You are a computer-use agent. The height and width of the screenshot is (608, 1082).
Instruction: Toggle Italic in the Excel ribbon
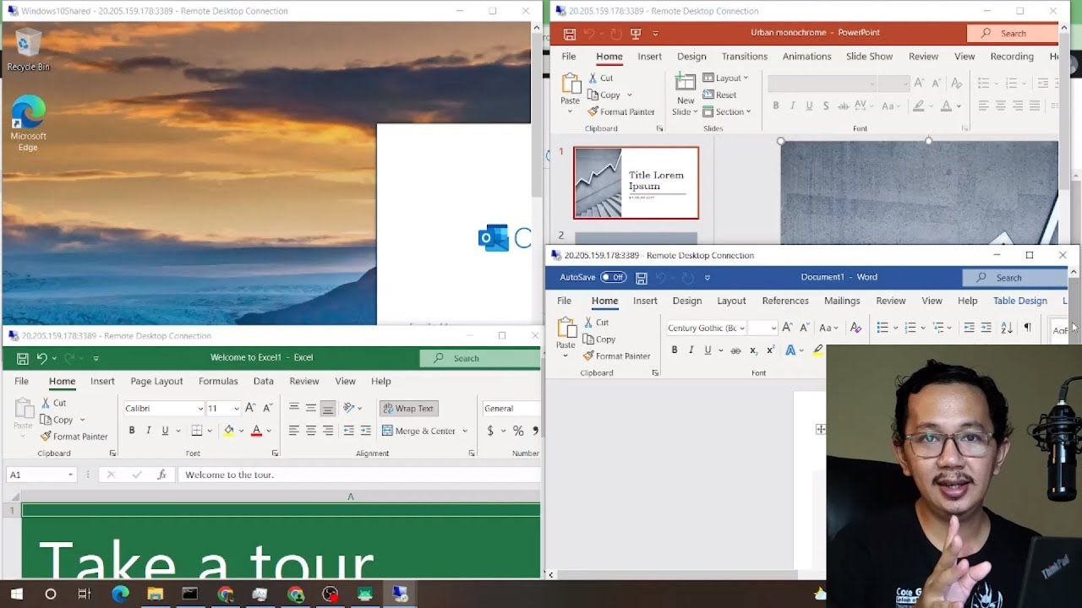point(149,431)
